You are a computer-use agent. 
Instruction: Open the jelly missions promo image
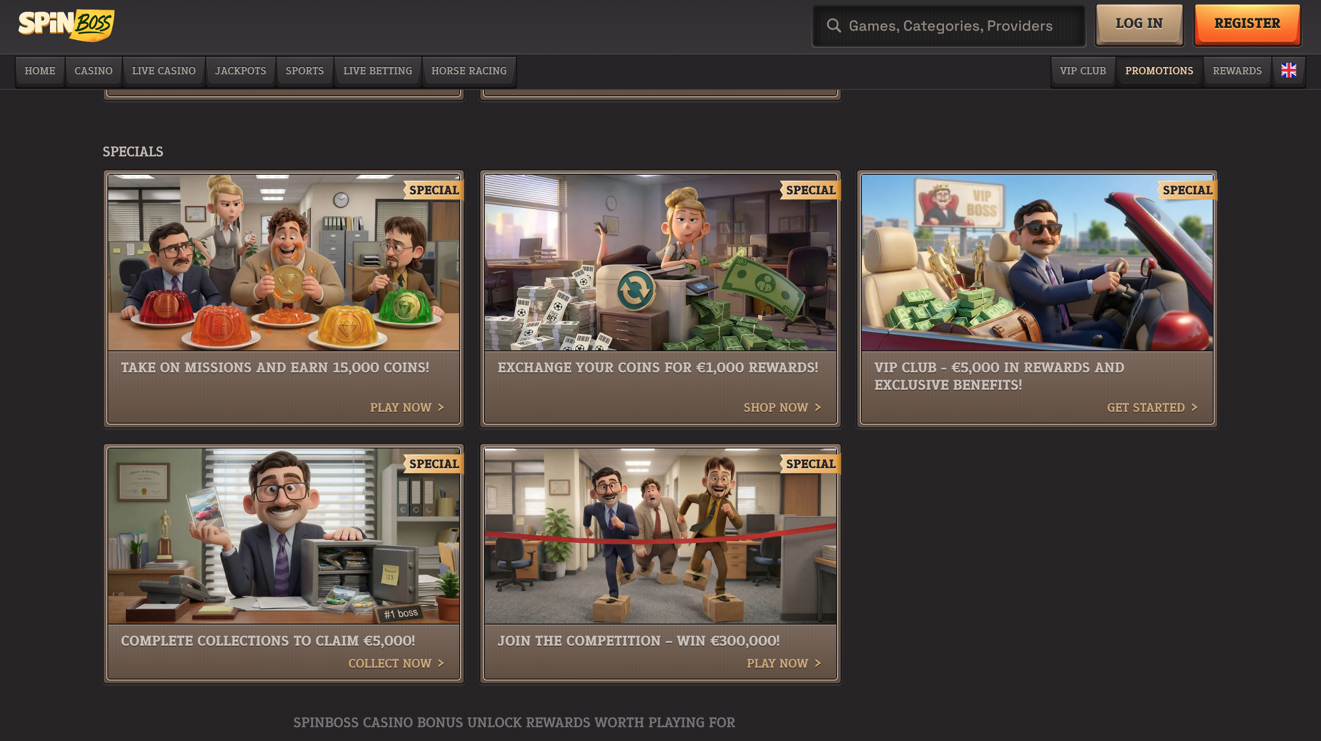[283, 263]
